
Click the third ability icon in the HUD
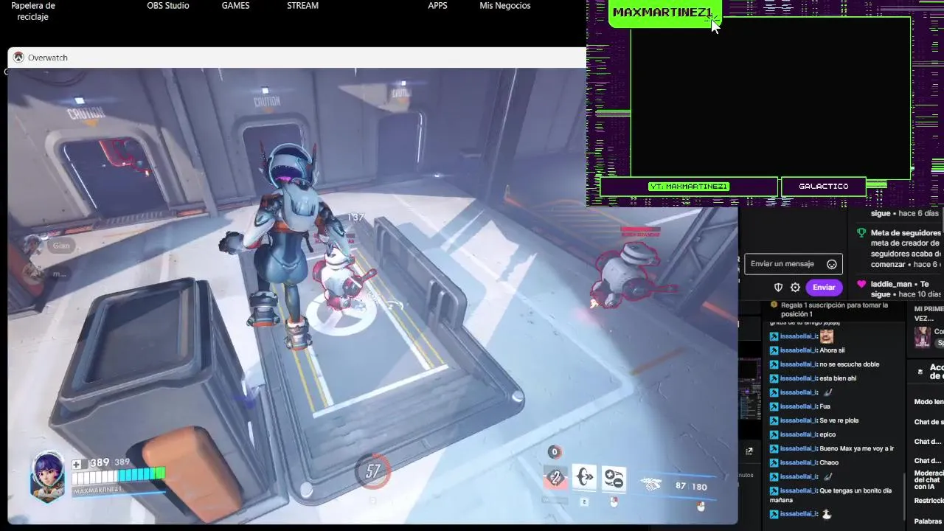click(x=614, y=479)
